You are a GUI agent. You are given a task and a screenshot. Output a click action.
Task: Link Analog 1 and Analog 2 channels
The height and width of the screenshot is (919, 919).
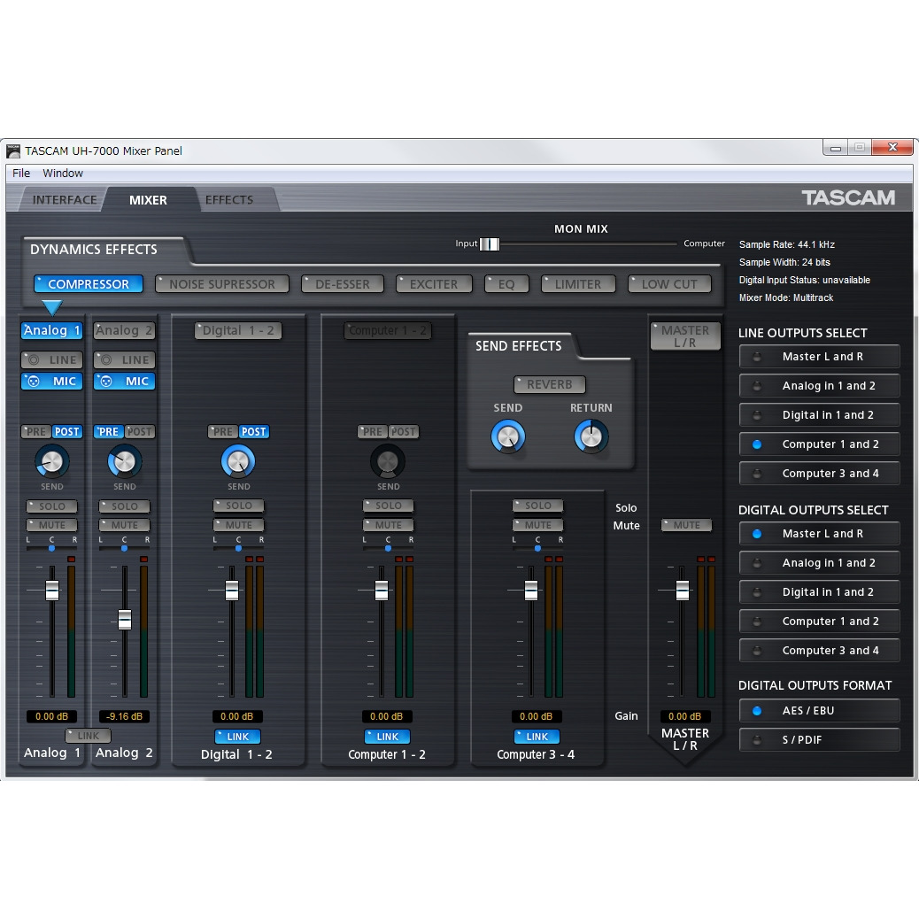[88, 736]
